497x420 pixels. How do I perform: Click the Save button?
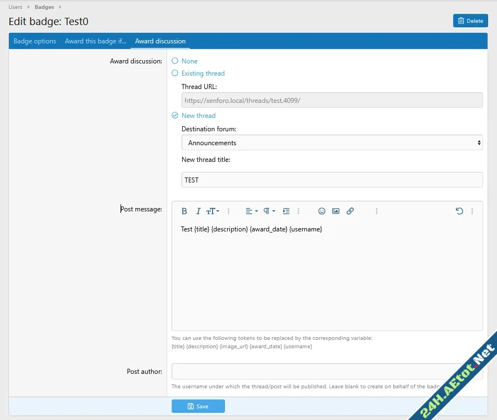click(x=198, y=406)
